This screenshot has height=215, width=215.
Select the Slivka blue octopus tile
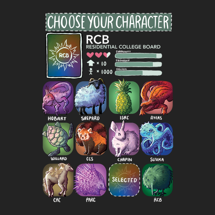click(157, 139)
